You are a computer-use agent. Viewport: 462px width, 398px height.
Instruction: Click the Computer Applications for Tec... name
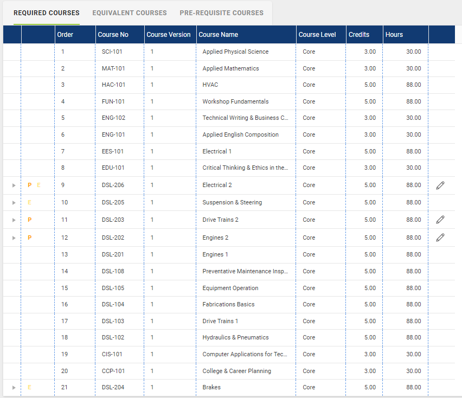coord(245,354)
